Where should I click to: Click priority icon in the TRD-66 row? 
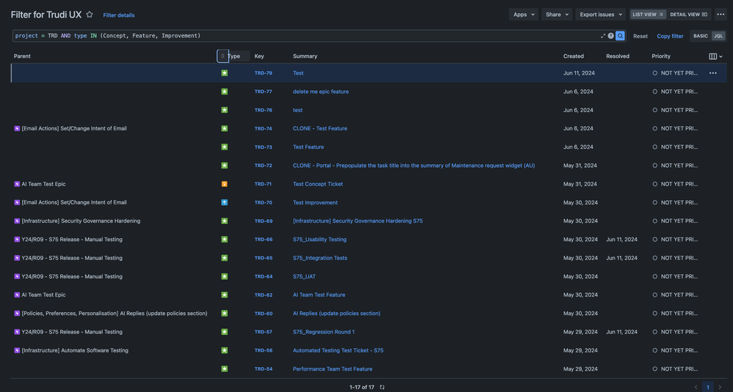point(654,240)
